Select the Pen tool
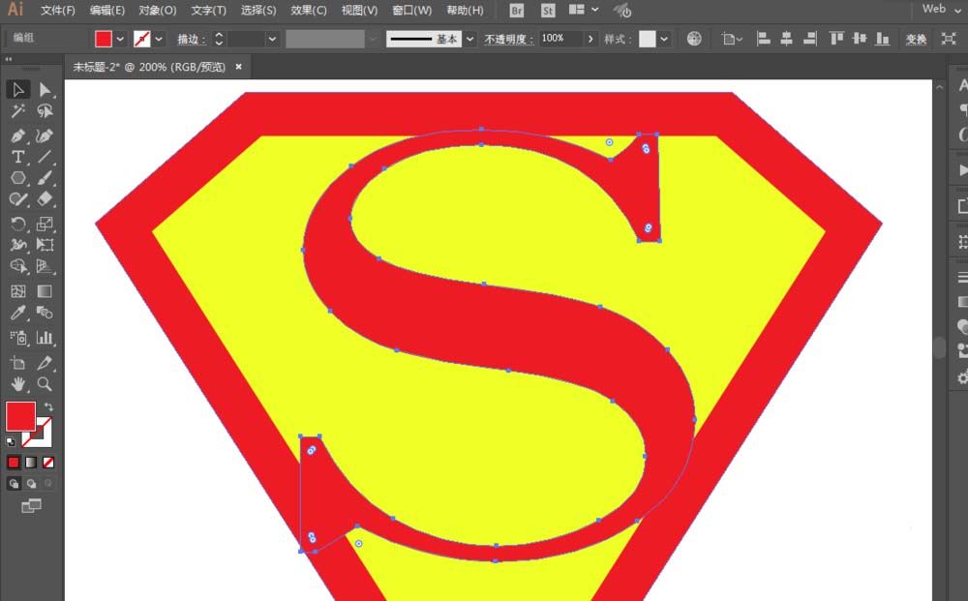This screenshot has height=601, width=968. click(17, 135)
